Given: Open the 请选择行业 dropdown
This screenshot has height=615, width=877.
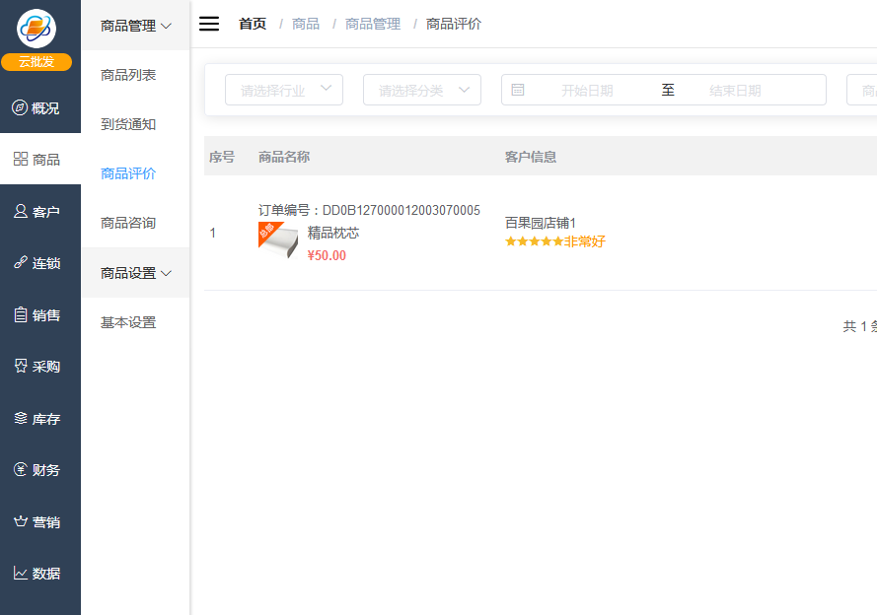Looking at the screenshot, I should pos(283,90).
